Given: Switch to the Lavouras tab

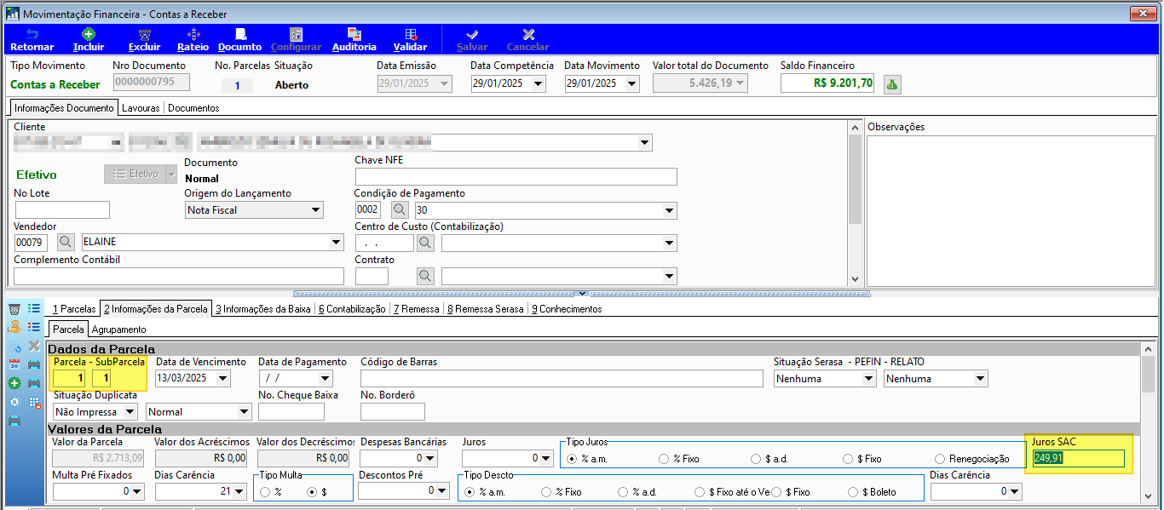Looking at the screenshot, I should 141,108.
